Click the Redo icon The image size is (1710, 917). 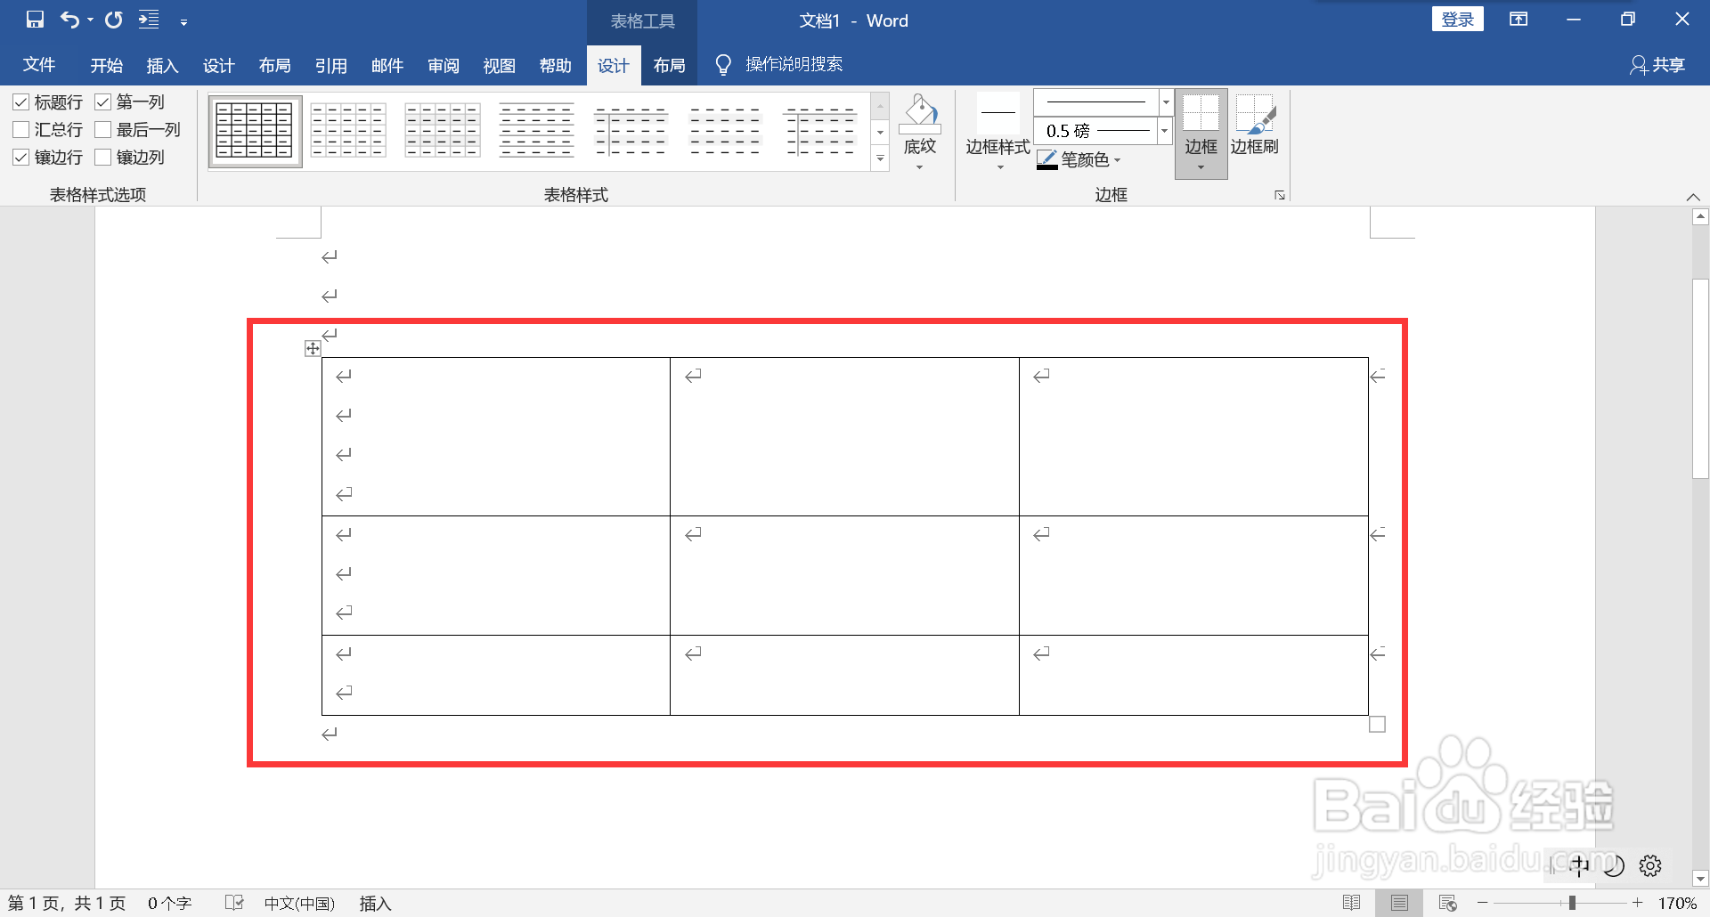pyautogui.click(x=113, y=19)
